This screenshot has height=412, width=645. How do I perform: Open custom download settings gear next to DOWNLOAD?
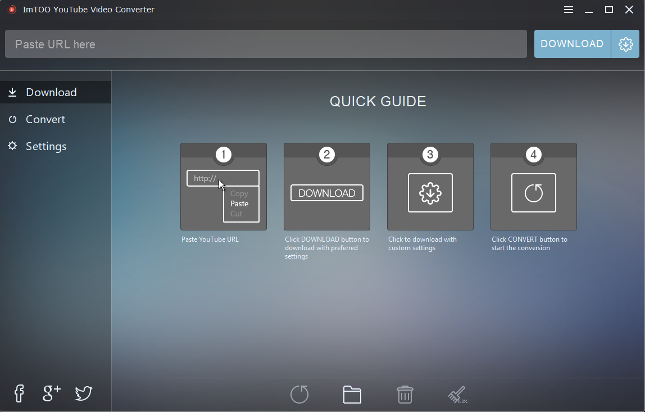(x=625, y=44)
